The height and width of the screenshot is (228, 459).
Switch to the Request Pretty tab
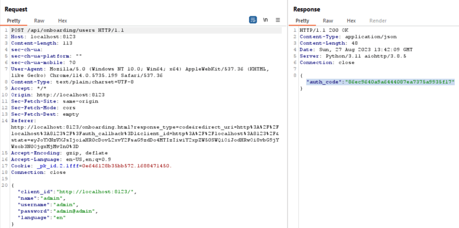13,21
